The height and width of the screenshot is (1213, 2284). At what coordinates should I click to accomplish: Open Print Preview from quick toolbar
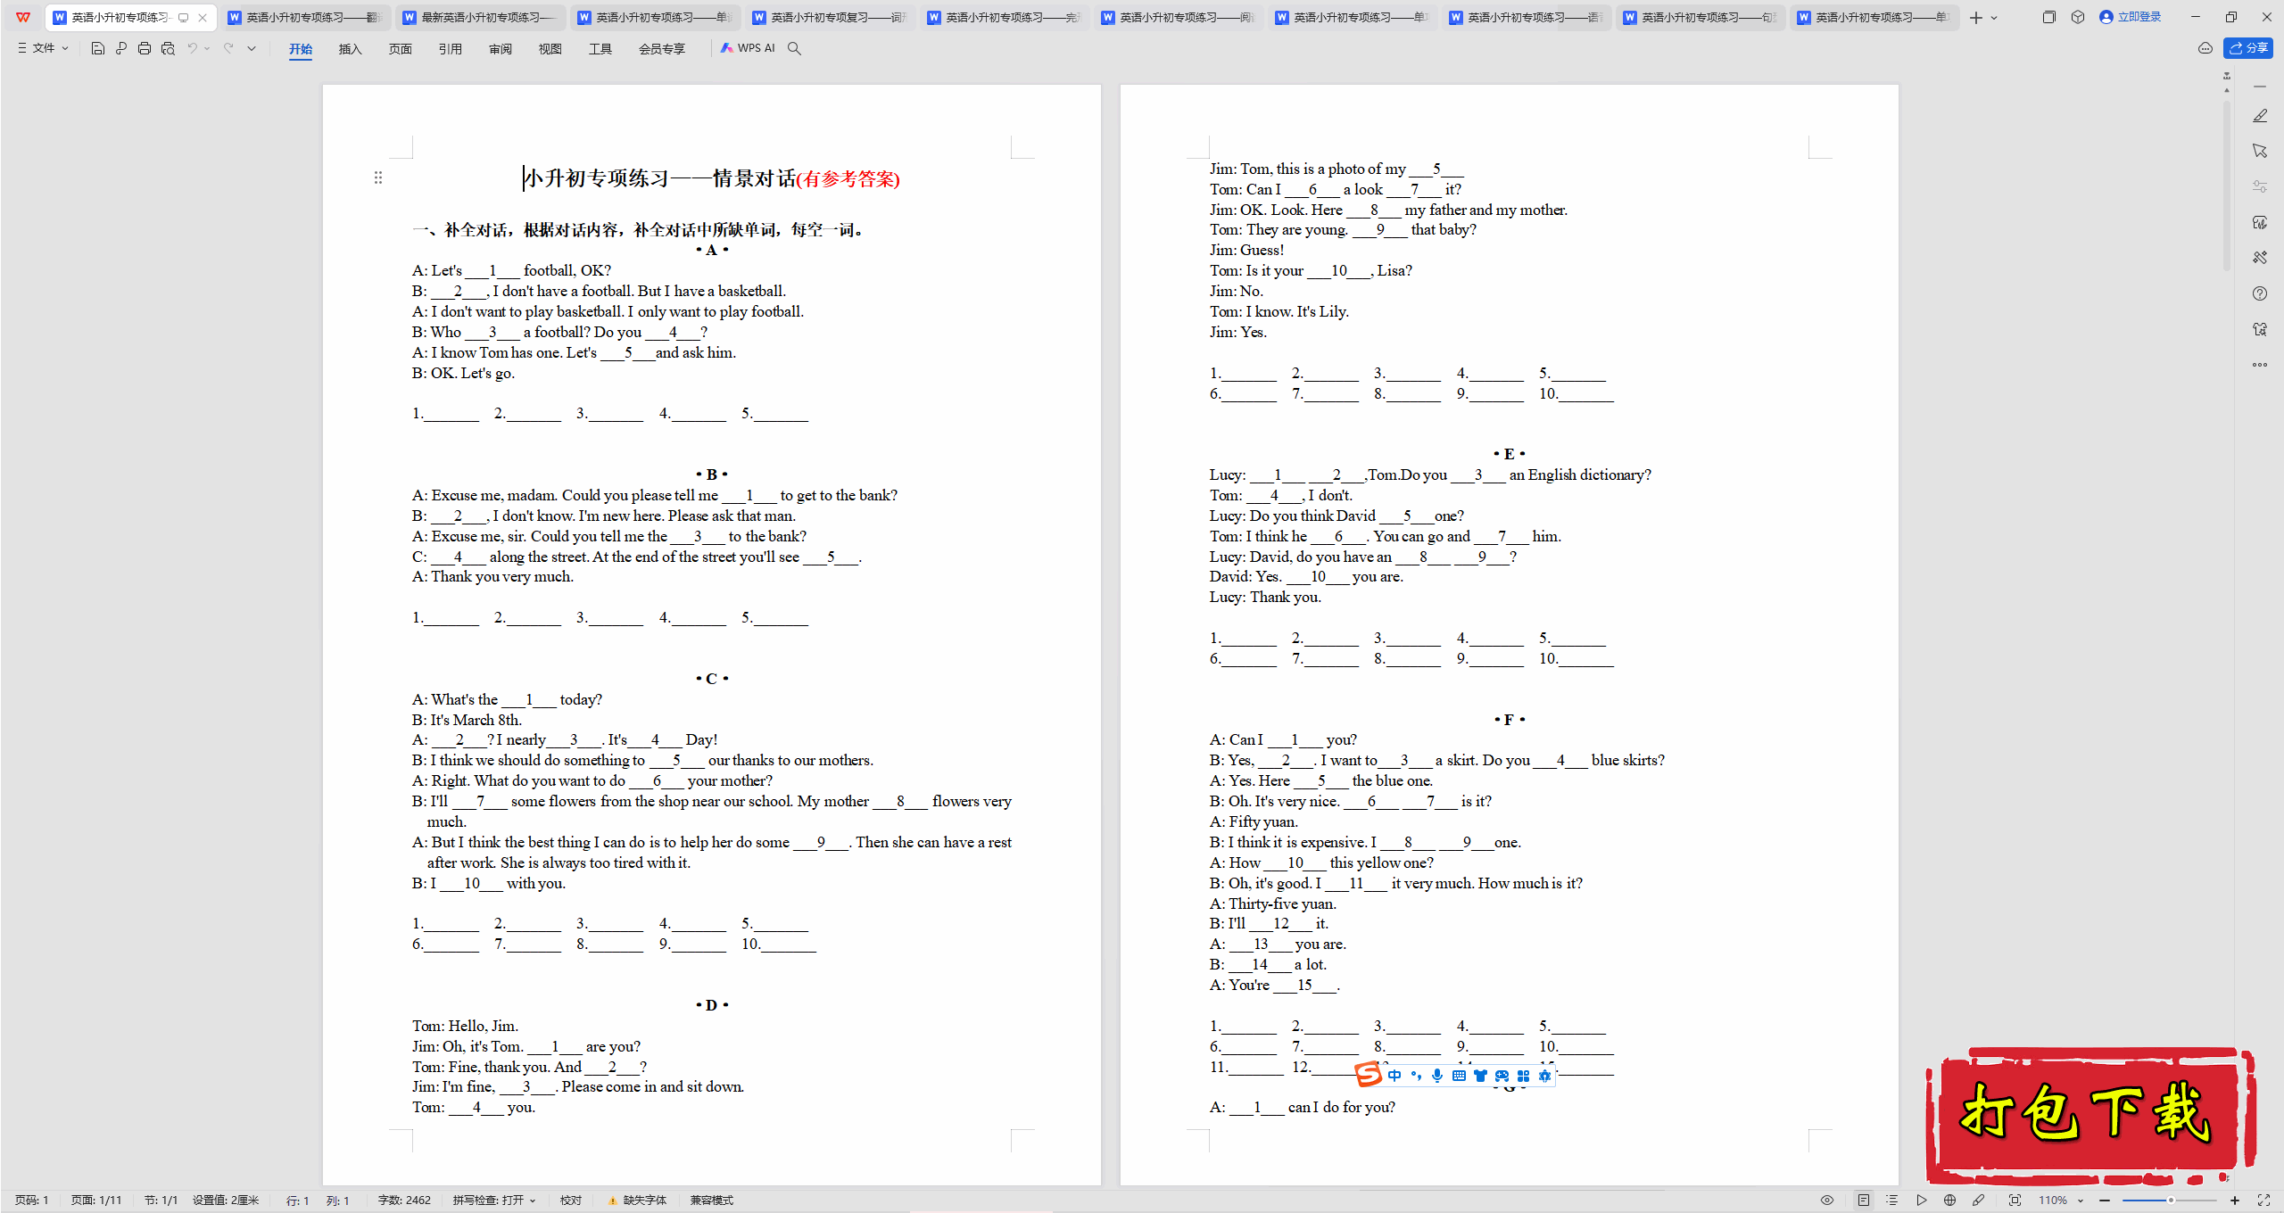168,48
